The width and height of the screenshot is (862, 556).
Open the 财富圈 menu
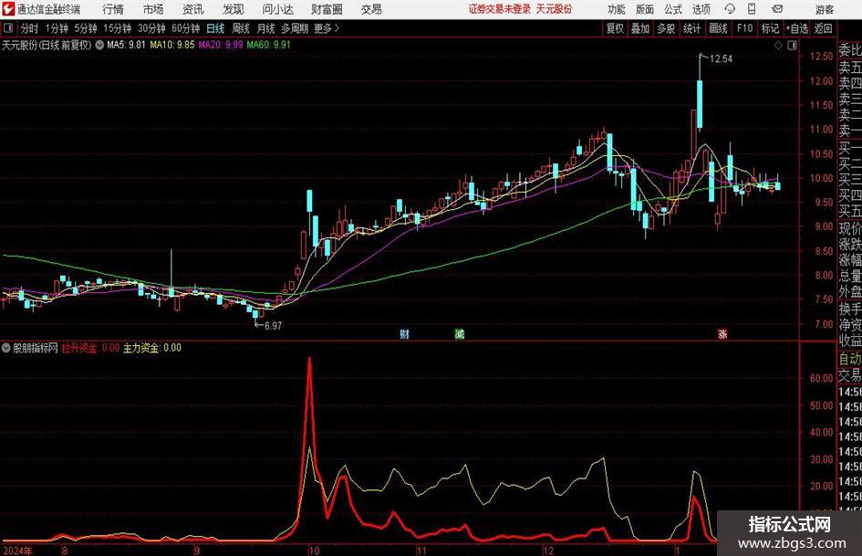click(327, 9)
